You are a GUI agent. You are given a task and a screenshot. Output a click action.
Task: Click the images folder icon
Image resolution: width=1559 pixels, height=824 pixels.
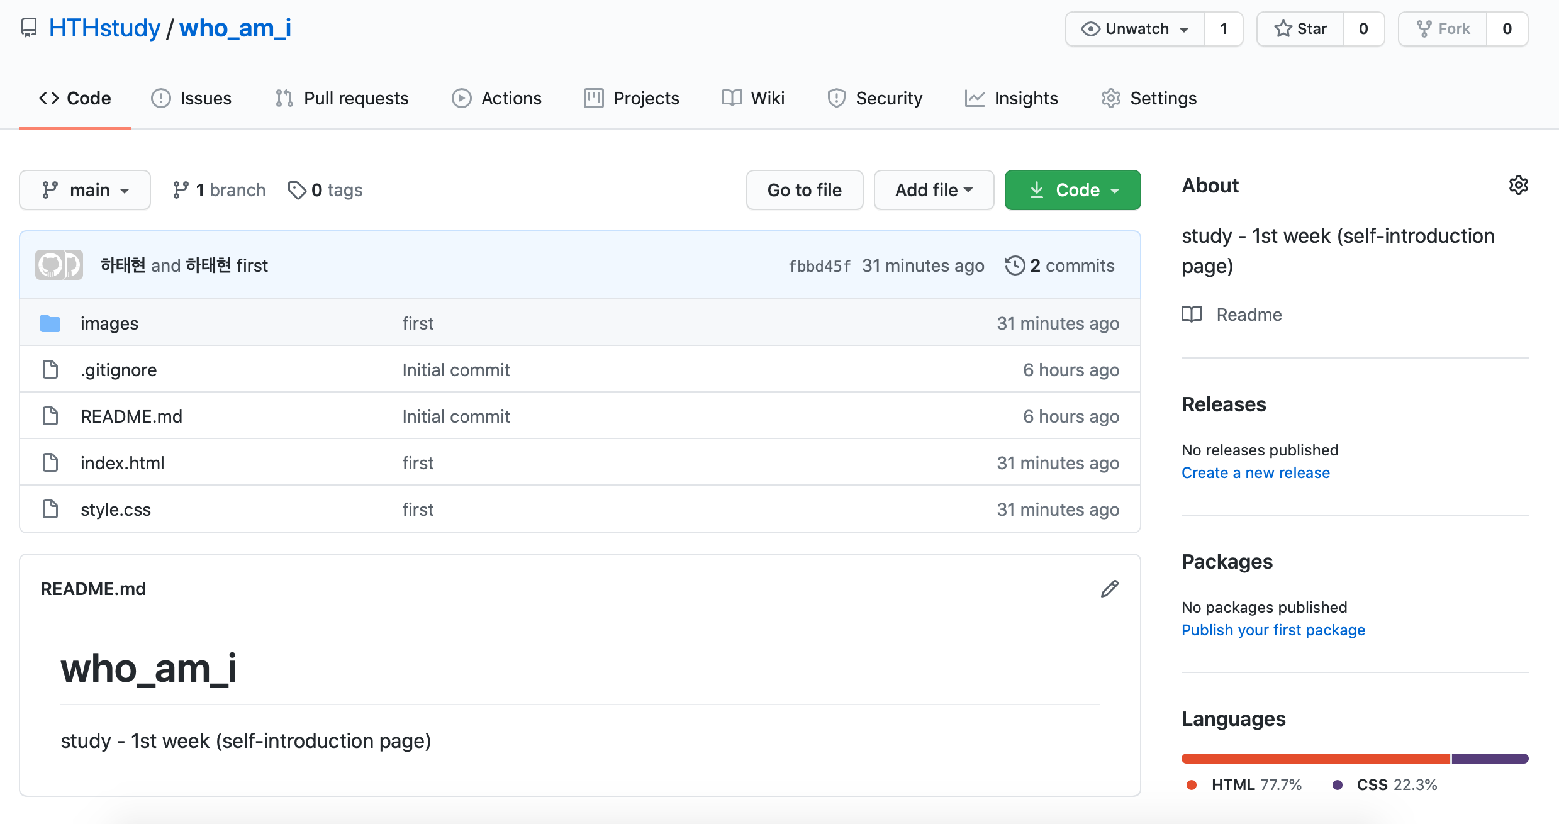click(x=50, y=323)
